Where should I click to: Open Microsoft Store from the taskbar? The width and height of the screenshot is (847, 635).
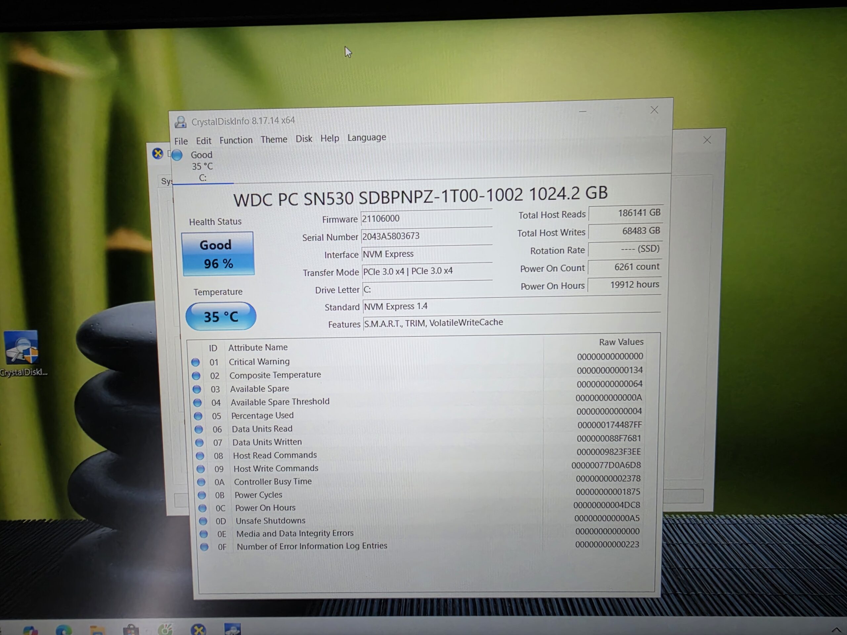[x=131, y=630]
